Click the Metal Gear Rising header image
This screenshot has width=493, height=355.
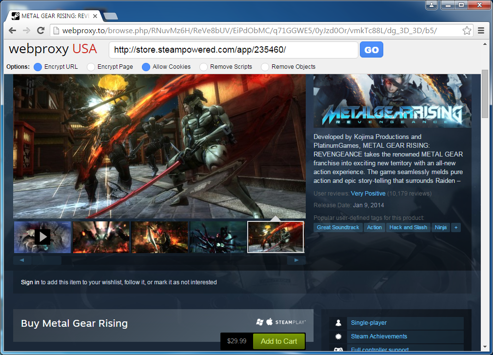tap(393, 101)
